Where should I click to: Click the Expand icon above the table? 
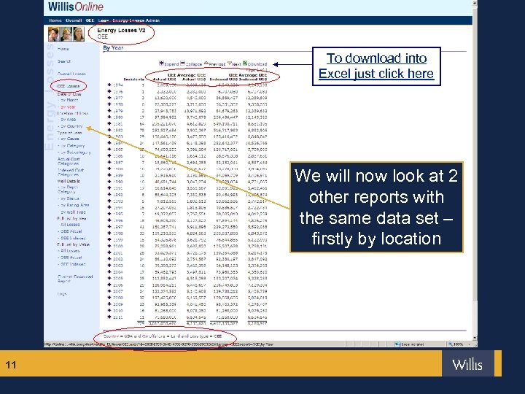point(161,63)
